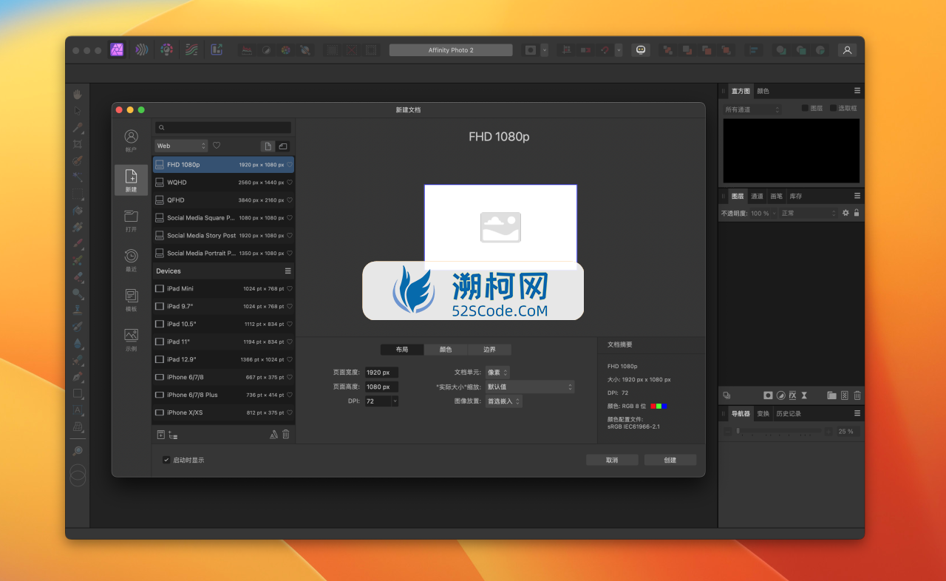946x581 pixels.
Task: Switch to the 颜色 tab in dialog
Action: 446,350
